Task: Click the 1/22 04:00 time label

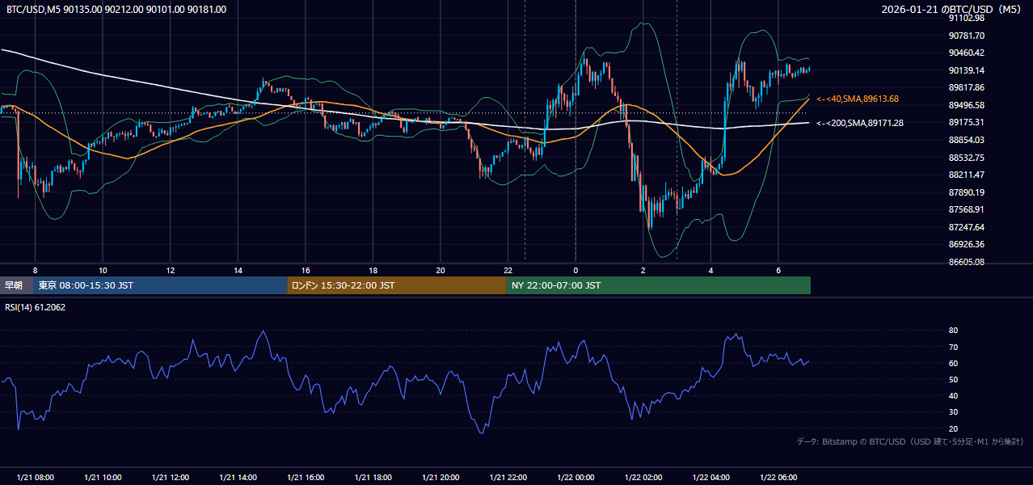Action: pyautogui.click(x=711, y=478)
